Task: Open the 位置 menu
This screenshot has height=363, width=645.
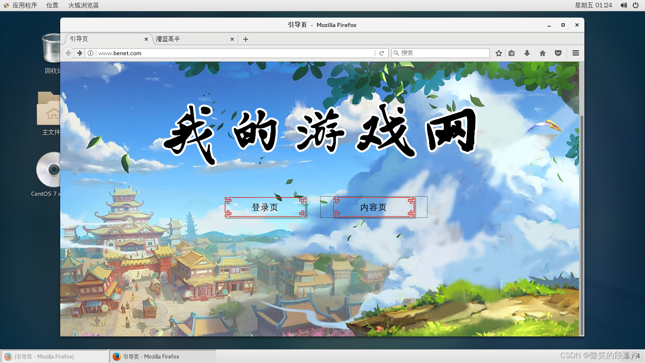Action: click(x=52, y=5)
